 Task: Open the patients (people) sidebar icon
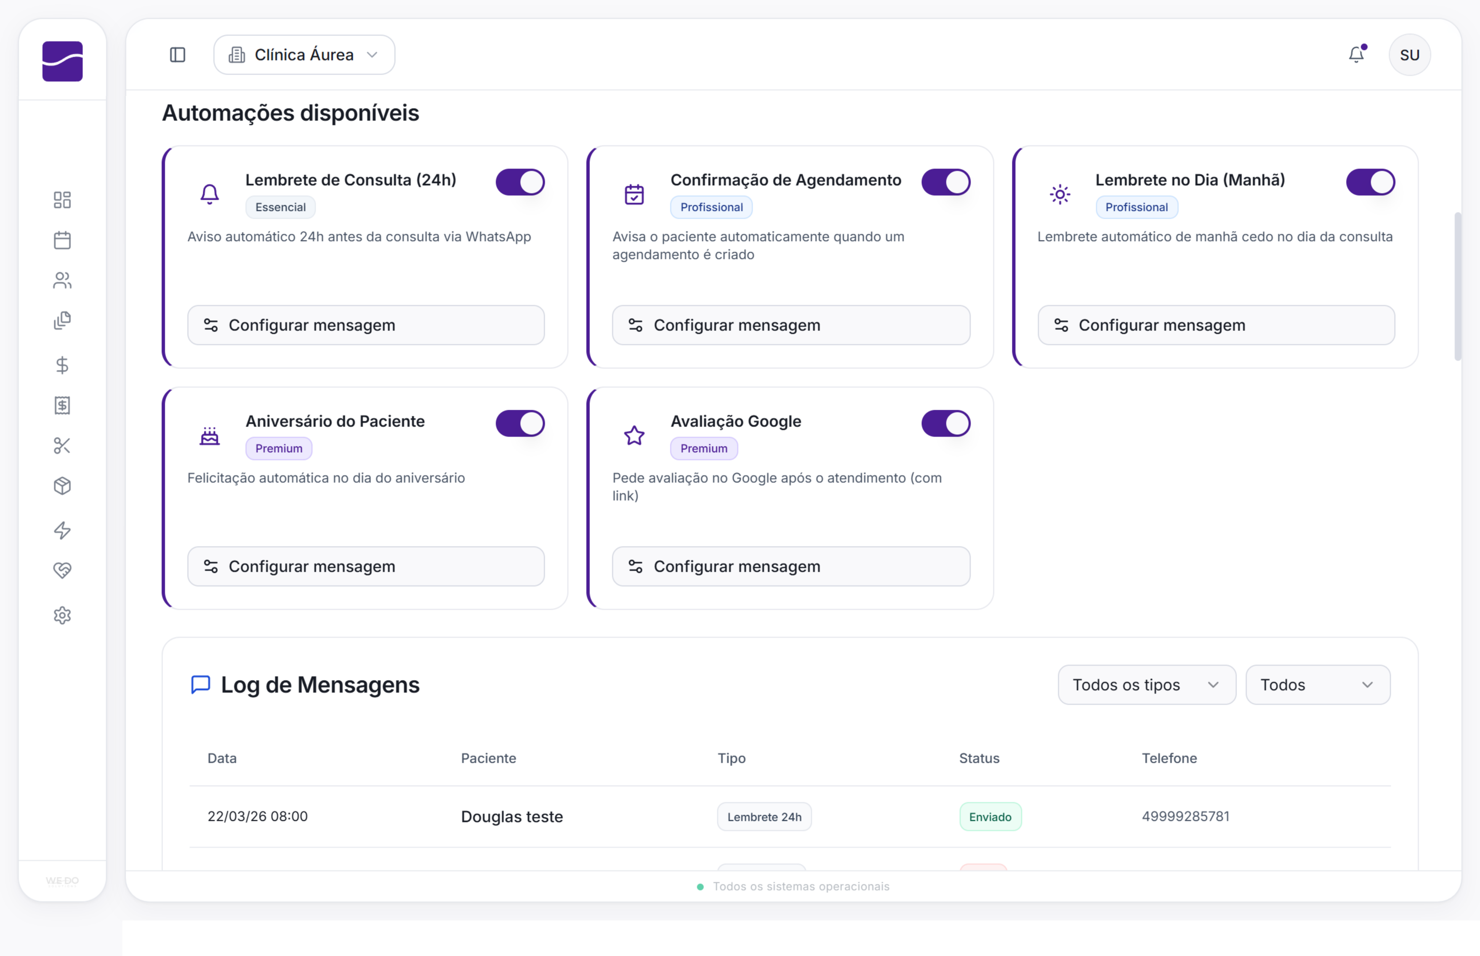click(62, 281)
